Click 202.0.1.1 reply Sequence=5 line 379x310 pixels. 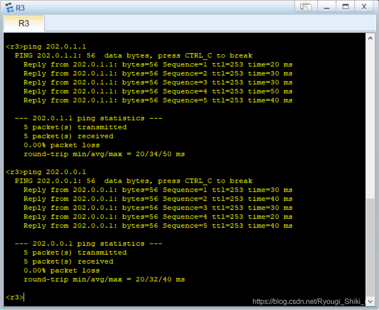(158, 100)
